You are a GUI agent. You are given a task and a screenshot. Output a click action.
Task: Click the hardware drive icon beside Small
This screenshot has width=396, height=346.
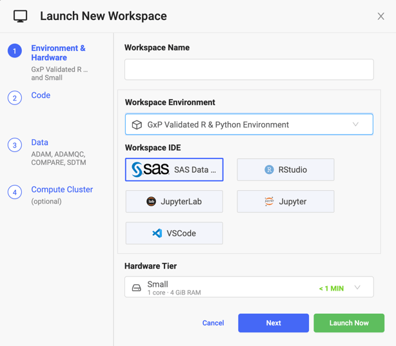[x=137, y=288]
